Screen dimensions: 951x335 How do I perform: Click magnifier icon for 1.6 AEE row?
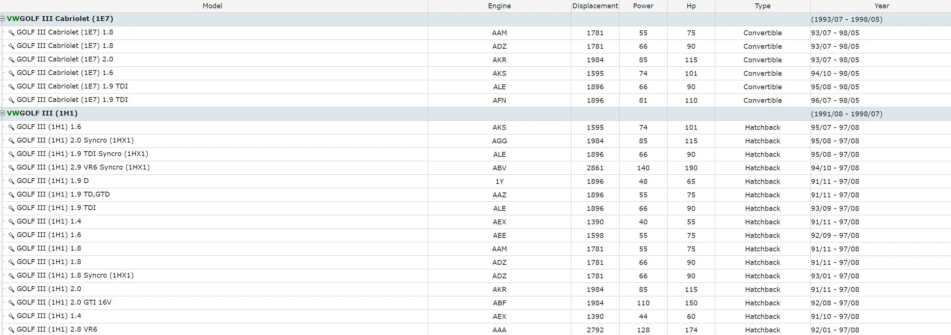tap(11, 235)
